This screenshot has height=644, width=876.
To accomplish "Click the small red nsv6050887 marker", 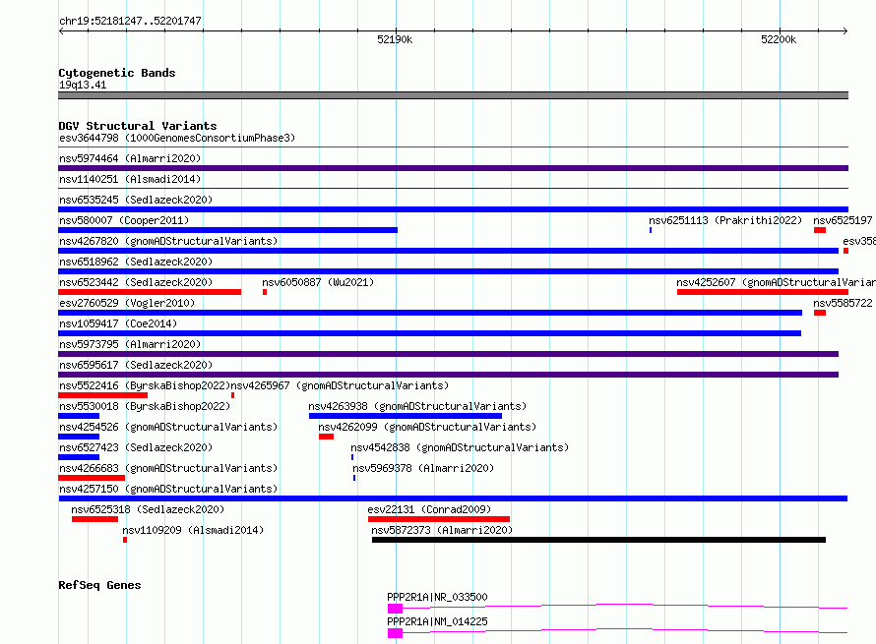I will coord(265,292).
